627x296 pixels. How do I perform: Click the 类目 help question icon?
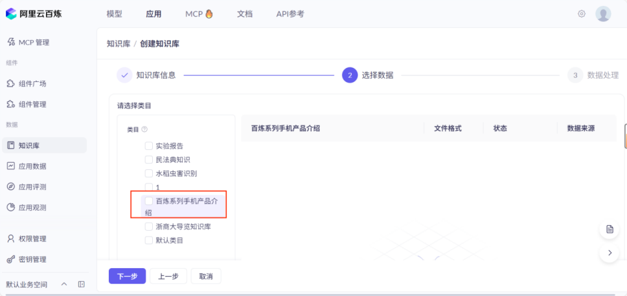click(144, 129)
